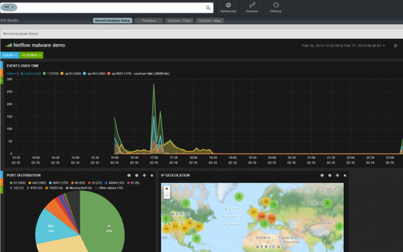The image size is (403, 252).
Task: Open the View dropdown in Events Over Time
Action: 11,74
